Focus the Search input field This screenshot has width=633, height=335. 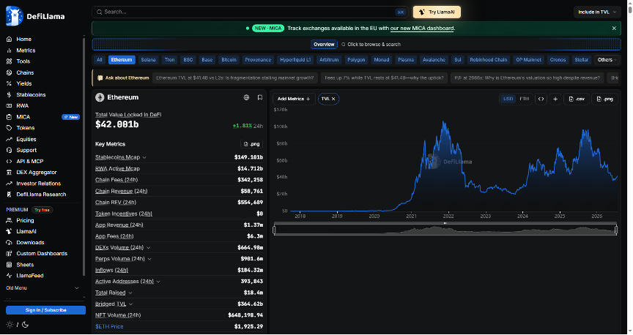tap(250, 12)
